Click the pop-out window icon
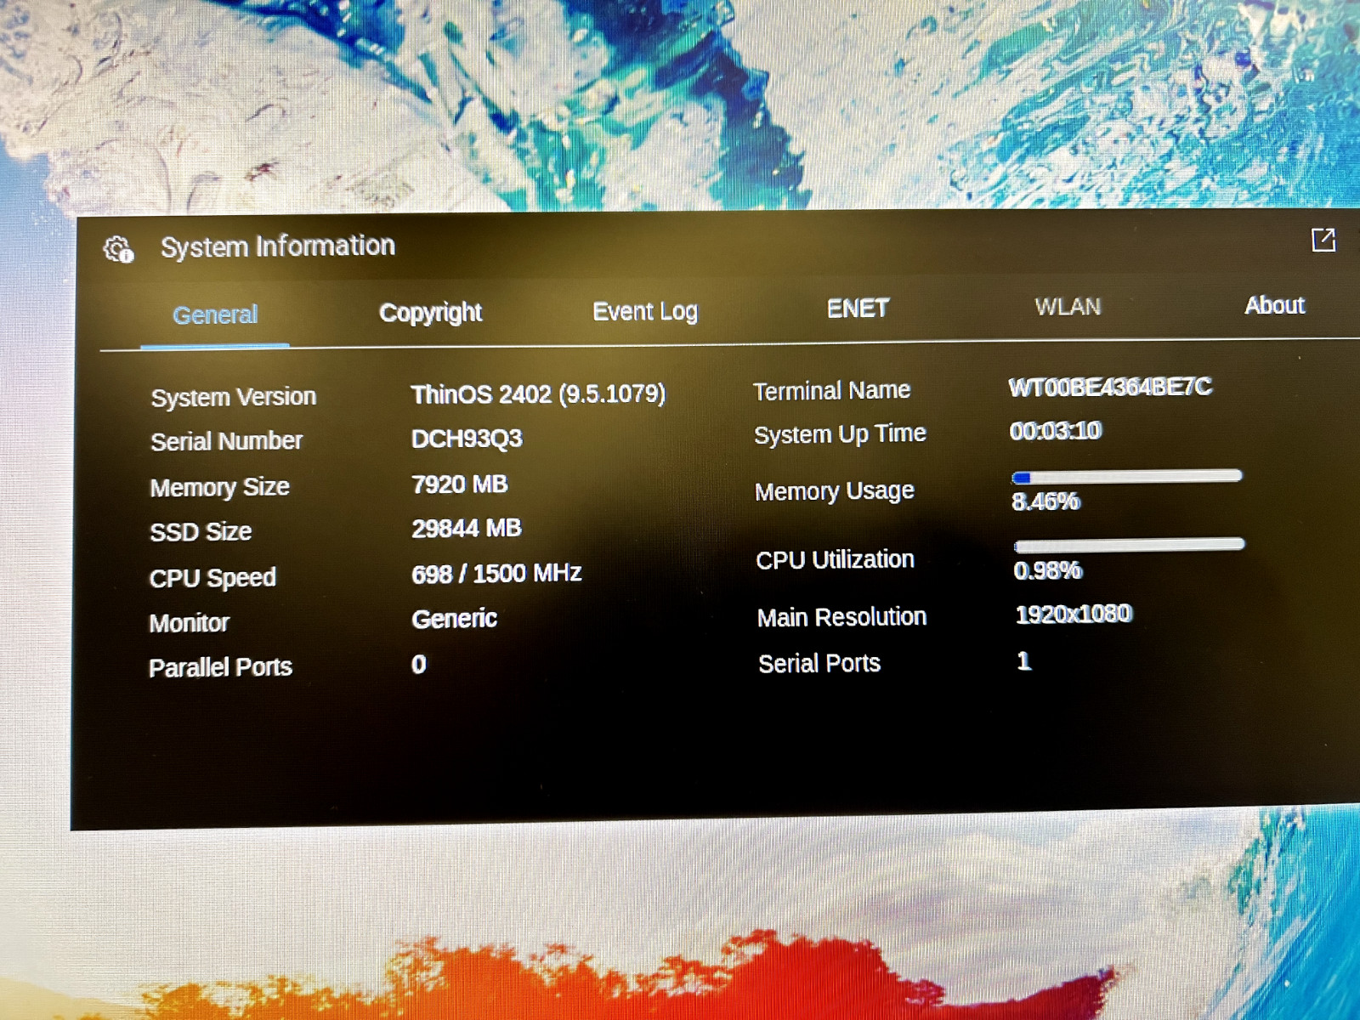The width and height of the screenshot is (1360, 1020). [x=1323, y=241]
